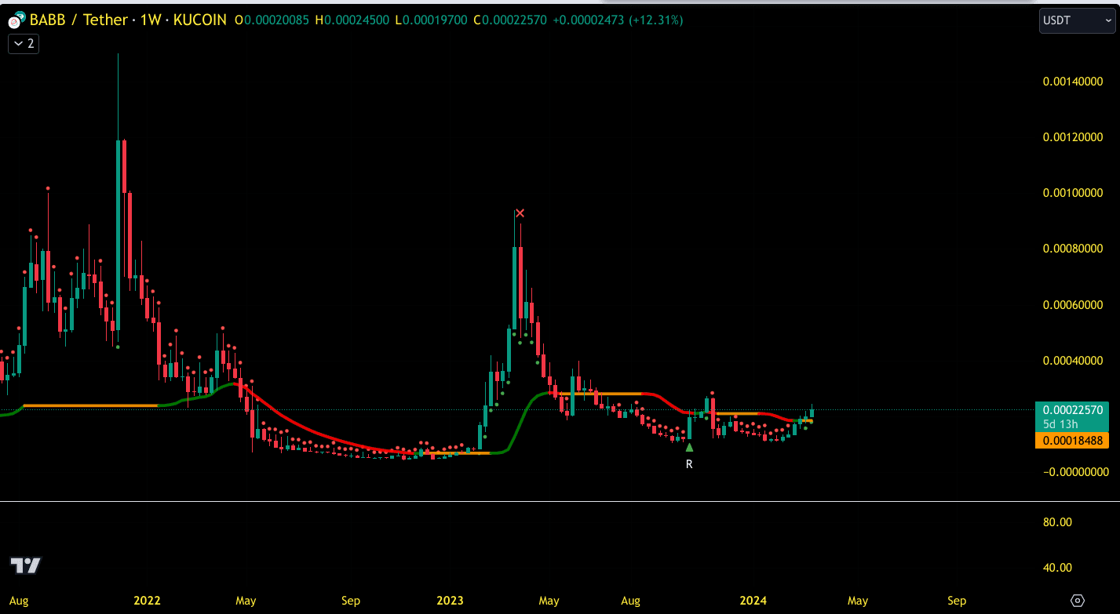This screenshot has height=614, width=1120.
Task: Click BABB / Tether symbol title
Action: point(78,20)
